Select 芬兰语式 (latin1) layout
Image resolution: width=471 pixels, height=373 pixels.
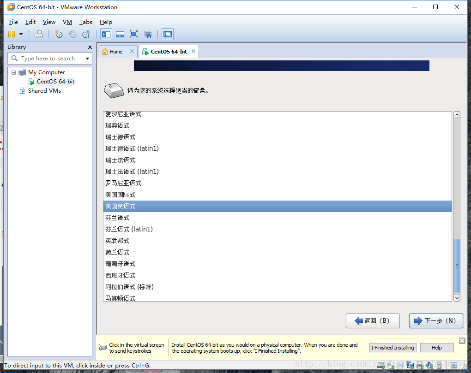pyautogui.click(x=277, y=229)
